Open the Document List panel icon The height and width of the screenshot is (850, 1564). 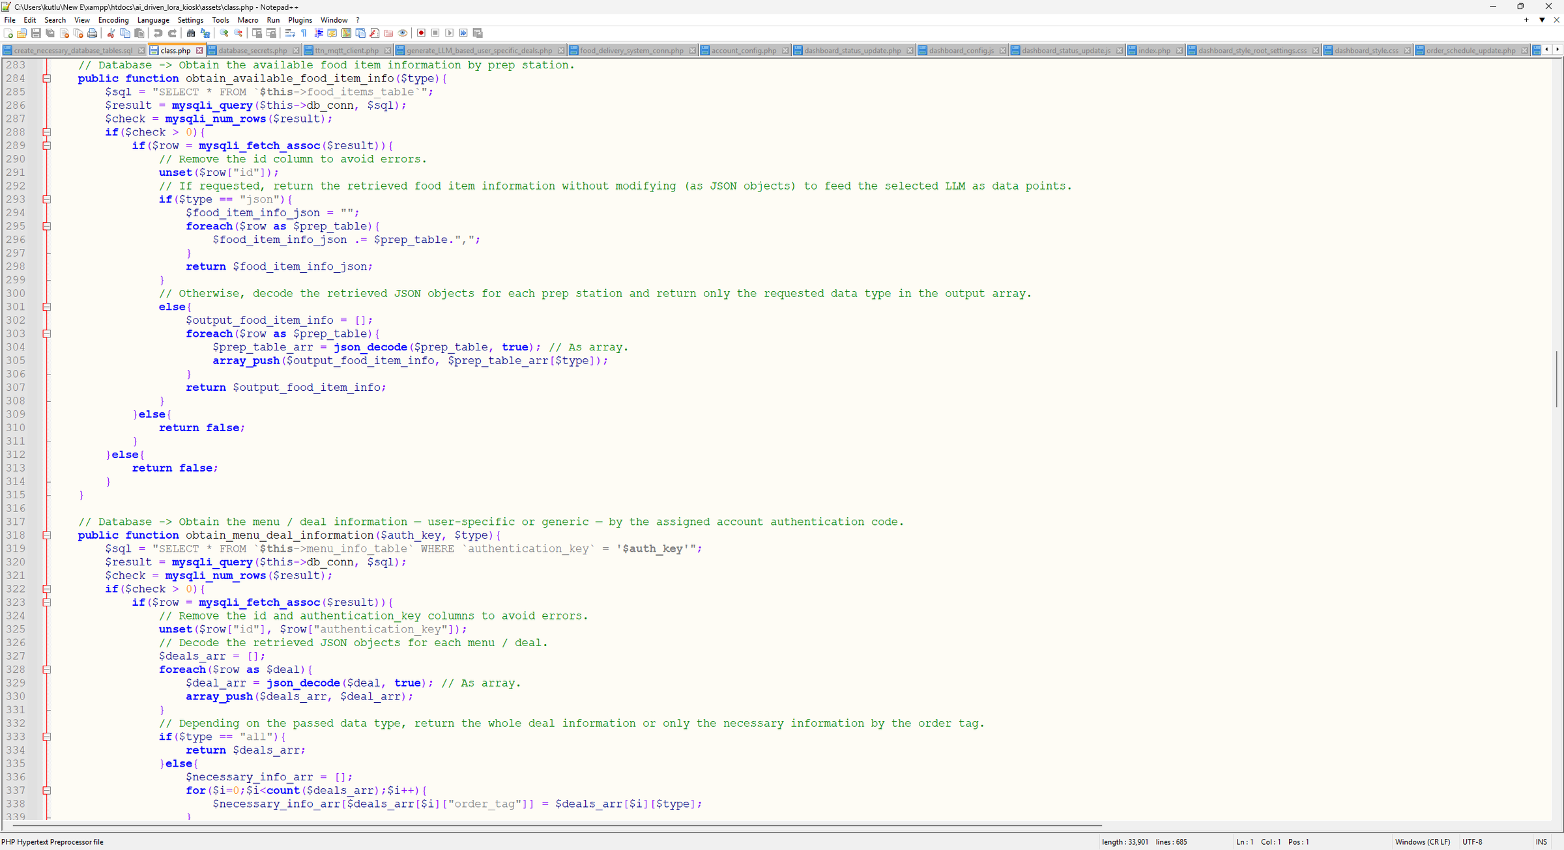click(360, 33)
